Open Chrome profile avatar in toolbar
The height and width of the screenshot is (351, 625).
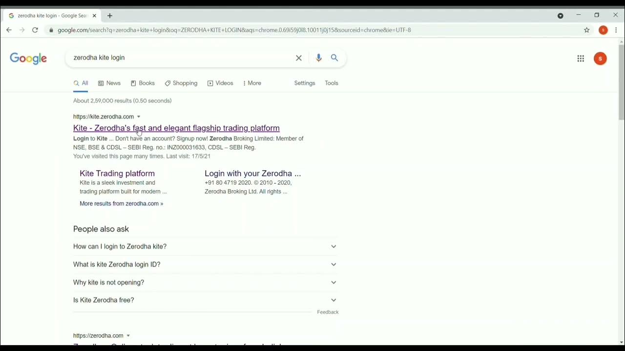(x=603, y=30)
